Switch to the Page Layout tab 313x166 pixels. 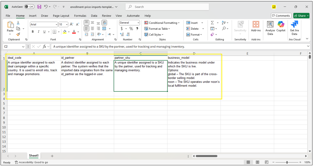[x=61, y=16]
